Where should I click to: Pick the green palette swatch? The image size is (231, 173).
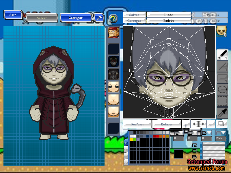[135, 139]
